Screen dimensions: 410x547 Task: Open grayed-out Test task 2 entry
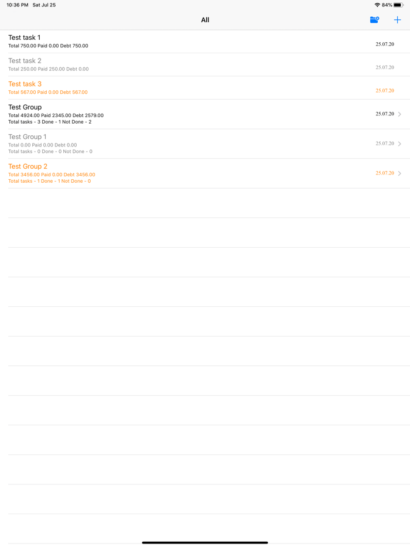209,64
